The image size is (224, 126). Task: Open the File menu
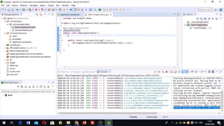point(2,6)
